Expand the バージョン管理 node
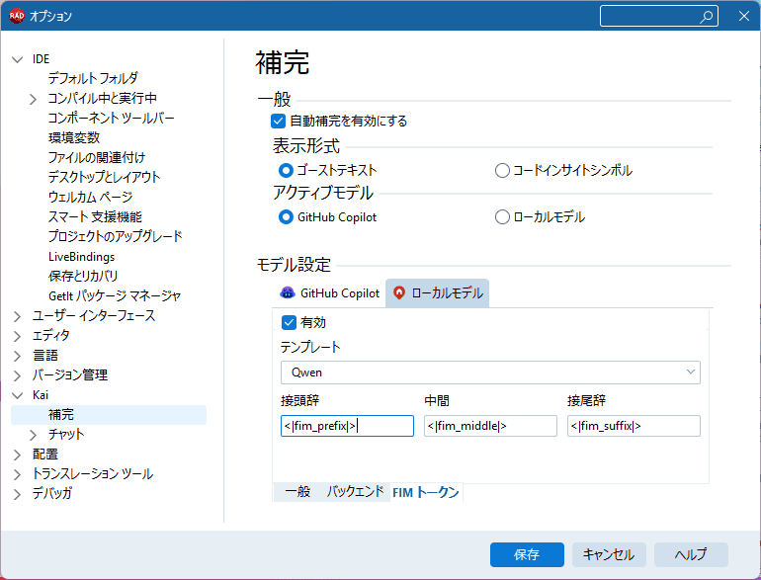 click(18, 375)
